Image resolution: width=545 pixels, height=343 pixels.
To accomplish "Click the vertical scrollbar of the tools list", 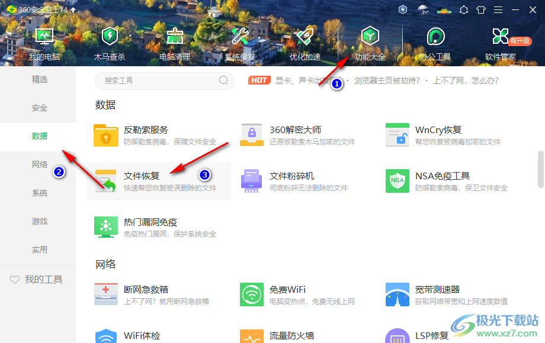I will click(540, 169).
